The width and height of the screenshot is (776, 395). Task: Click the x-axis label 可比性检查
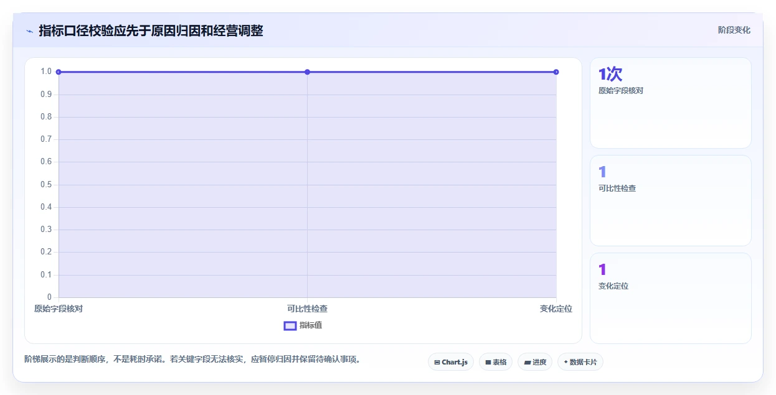[307, 309]
